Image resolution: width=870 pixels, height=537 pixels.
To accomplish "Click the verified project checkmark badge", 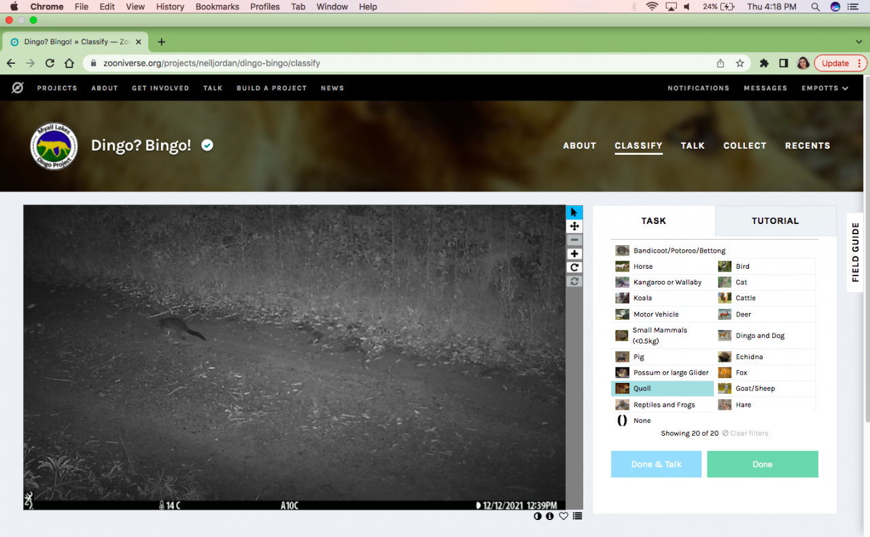I will (x=207, y=145).
